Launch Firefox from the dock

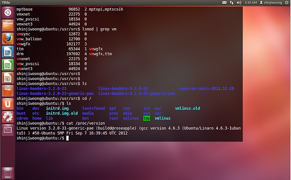[8, 39]
